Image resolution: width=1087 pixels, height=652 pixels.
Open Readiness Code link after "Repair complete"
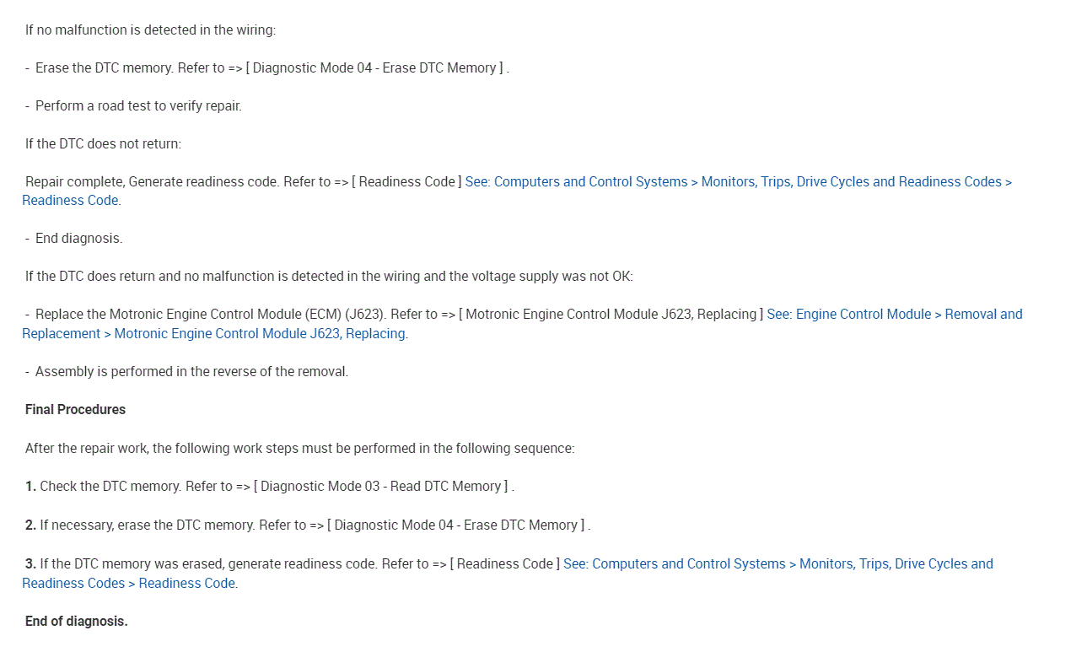coord(738,182)
